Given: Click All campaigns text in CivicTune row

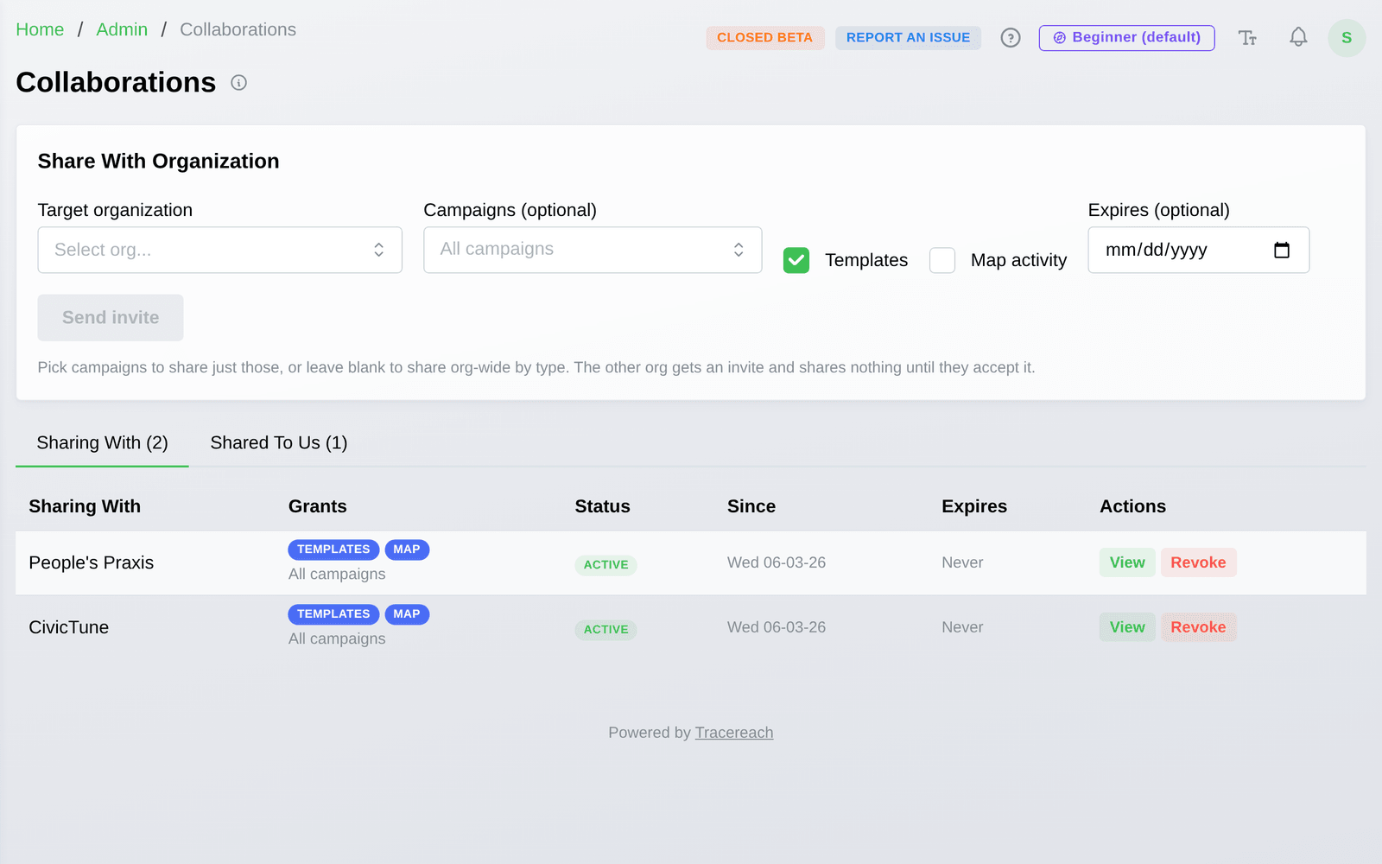Looking at the screenshot, I should point(337,638).
